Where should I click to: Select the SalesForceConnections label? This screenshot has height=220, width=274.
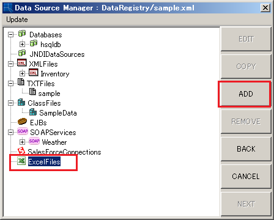pos(64,152)
